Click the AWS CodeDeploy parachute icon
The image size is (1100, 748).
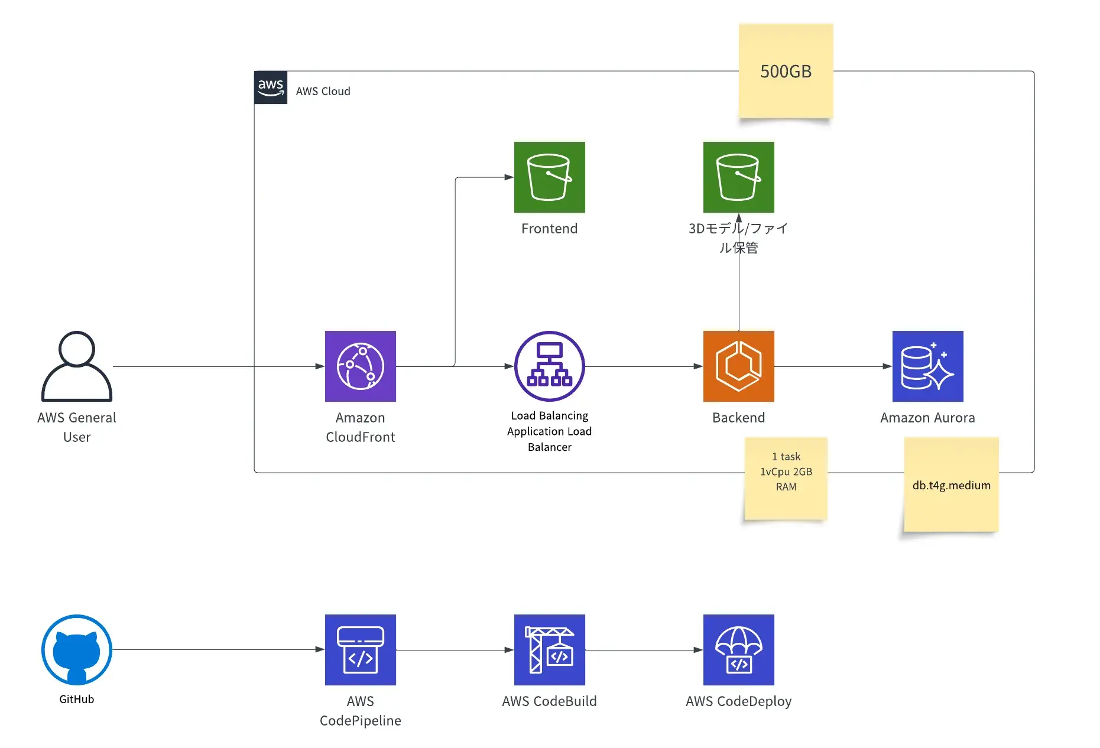[x=738, y=649]
